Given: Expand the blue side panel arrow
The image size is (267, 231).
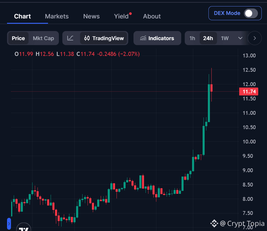Looking at the screenshot, I should [x=9, y=224].
